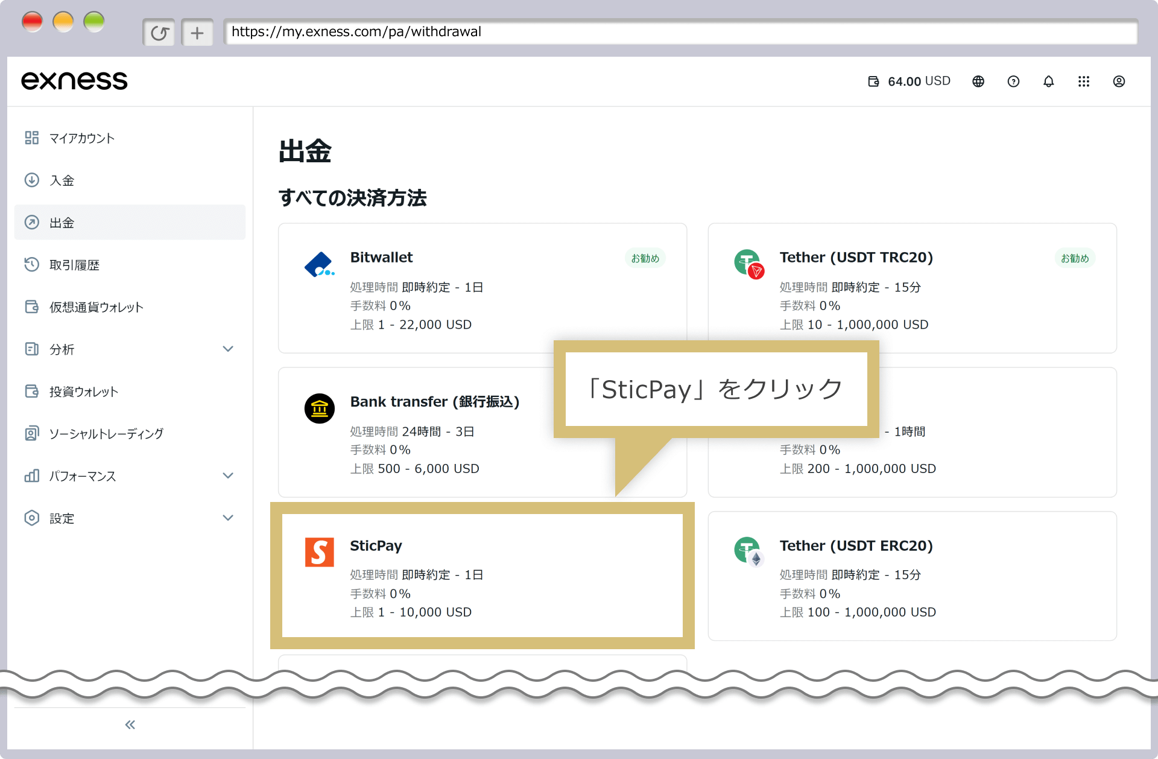The image size is (1158, 759).
Task: Click the Tether ERC20 coin icon
Action: click(749, 552)
